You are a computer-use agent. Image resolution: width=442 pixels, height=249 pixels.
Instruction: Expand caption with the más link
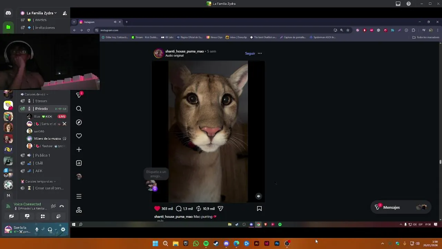click(x=161, y=221)
